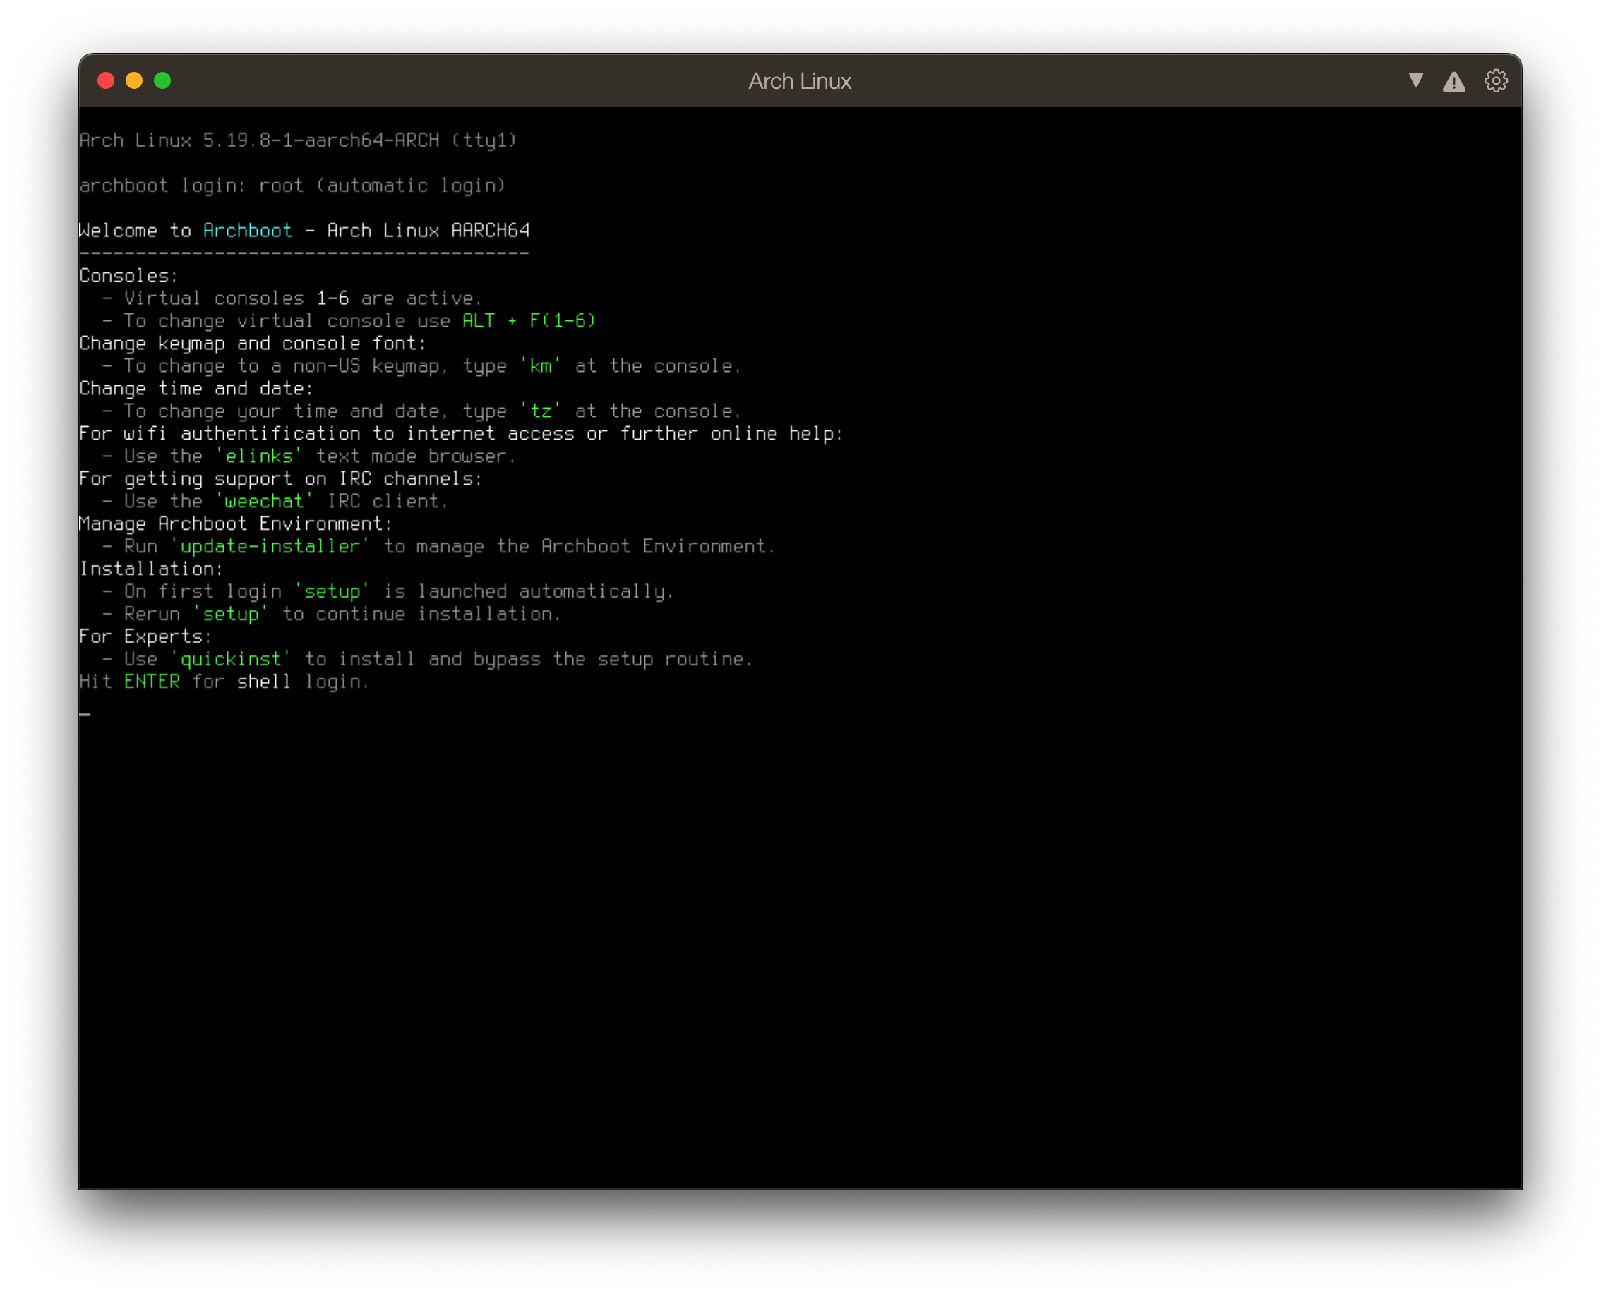This screenshot has height=1294, width=1601.
Task: Click the kernel version line at the top
Action: [x=299, y=140]
